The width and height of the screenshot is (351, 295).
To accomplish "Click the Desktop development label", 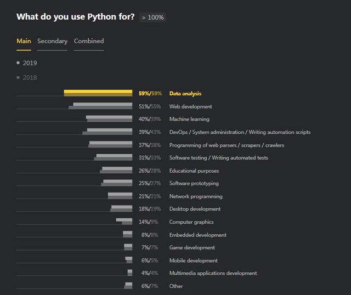I will click(195, 209).
